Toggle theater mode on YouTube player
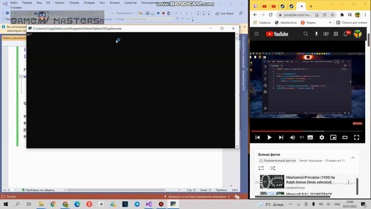371x209 pixels. [x=345, y=138]
